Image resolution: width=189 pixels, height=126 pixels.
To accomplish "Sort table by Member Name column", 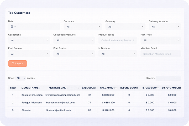I will coord(31,88).
